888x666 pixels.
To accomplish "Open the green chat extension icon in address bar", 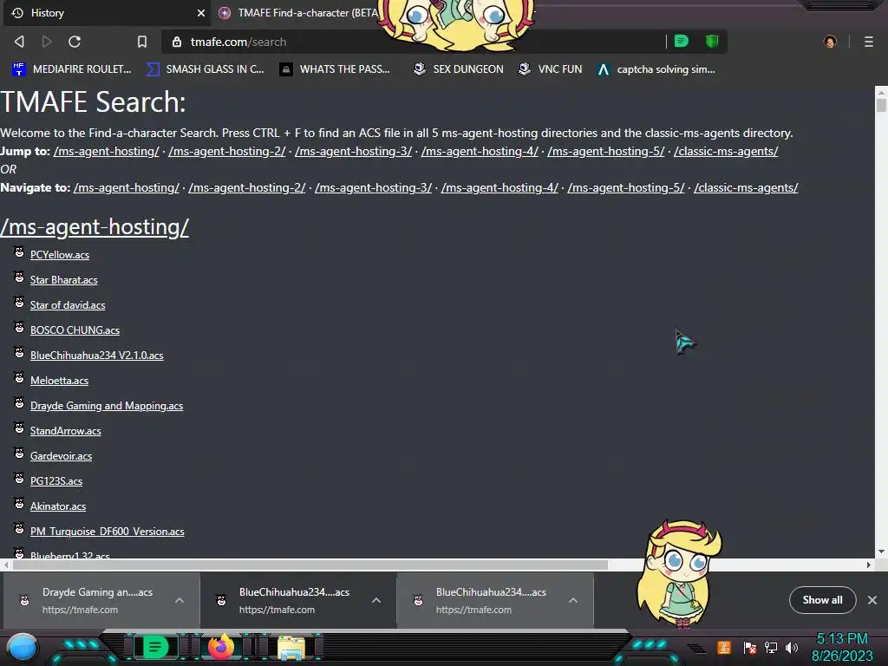I will coord(682,42).
